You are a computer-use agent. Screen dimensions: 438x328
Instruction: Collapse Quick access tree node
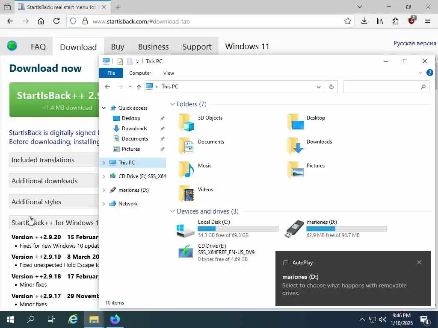coord(104,108)
